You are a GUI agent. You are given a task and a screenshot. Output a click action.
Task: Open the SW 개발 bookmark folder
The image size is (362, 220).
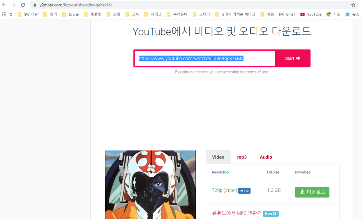[x=28, y=14]
